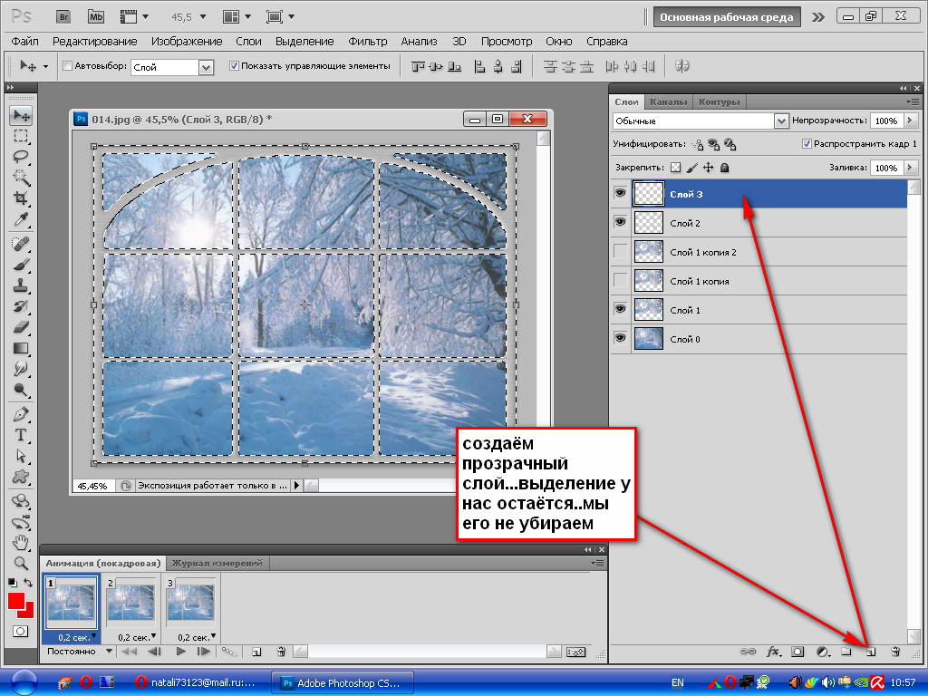
Task: Select the Eraser tool
Action: pyautogui.click(x=22, y=326)
